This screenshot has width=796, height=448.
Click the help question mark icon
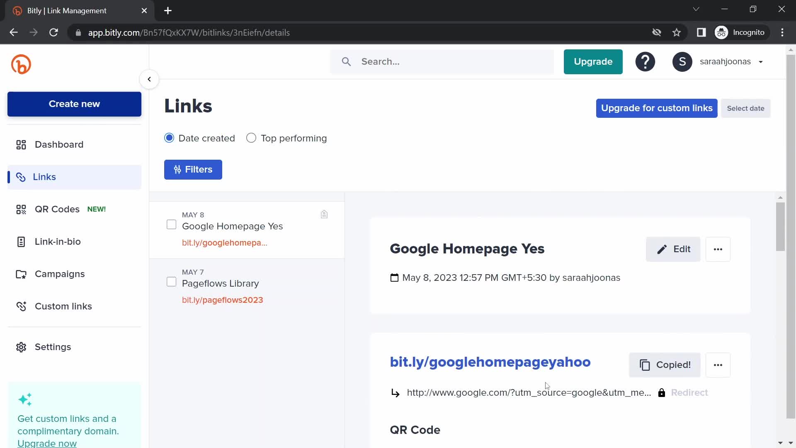pos(645,61)
